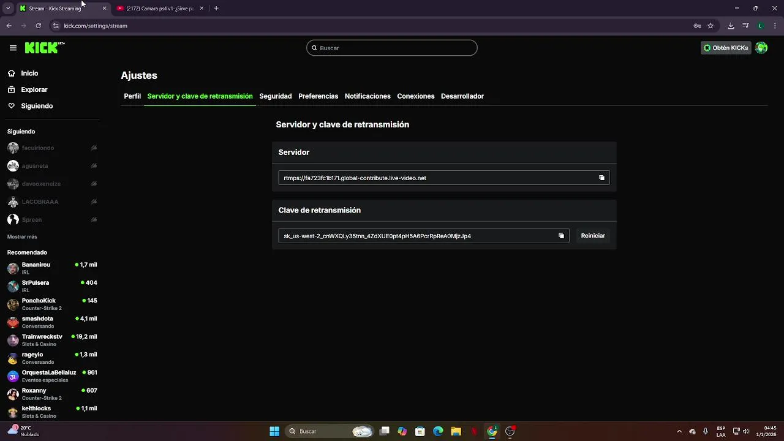Switch to the Seguridad tab

[x=275, y=96]
